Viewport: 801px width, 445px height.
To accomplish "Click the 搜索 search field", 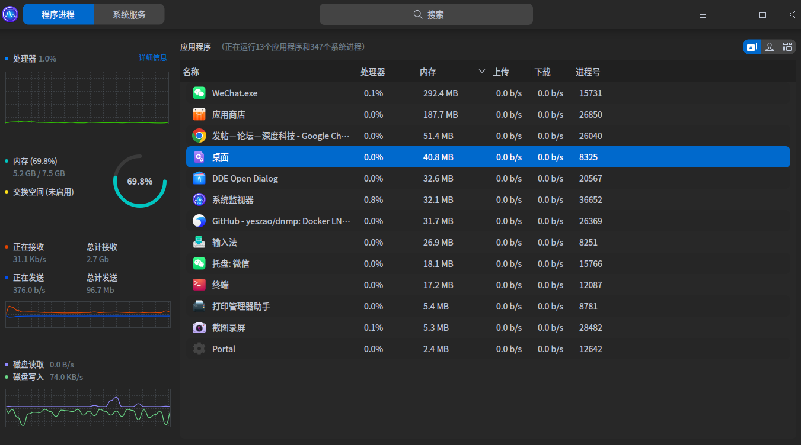I will 426,14.
